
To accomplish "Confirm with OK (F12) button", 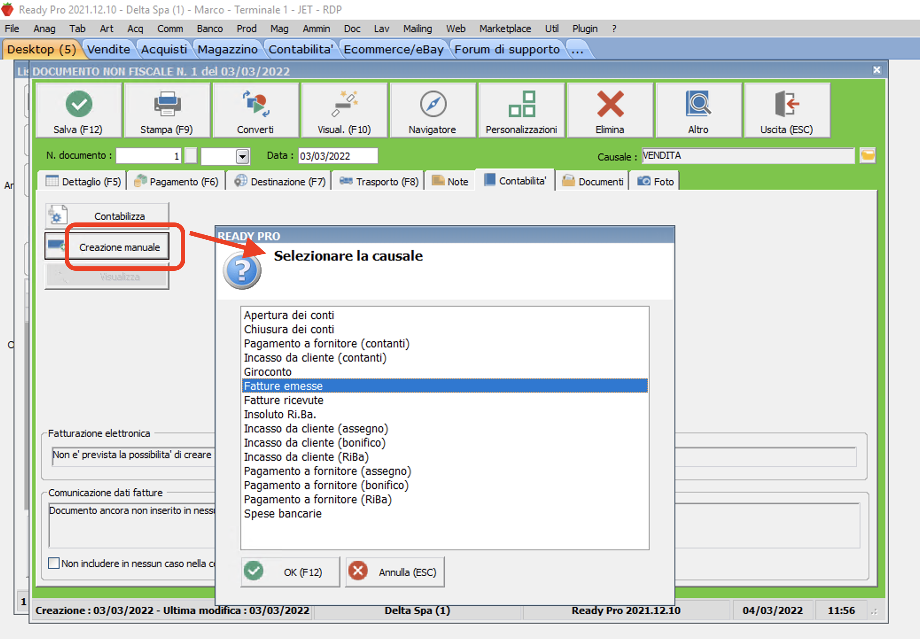I will pyautogui.click(x=290, y=572).
